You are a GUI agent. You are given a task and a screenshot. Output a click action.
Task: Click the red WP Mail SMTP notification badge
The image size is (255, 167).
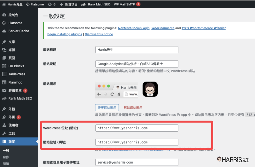[x=138, y=4]
